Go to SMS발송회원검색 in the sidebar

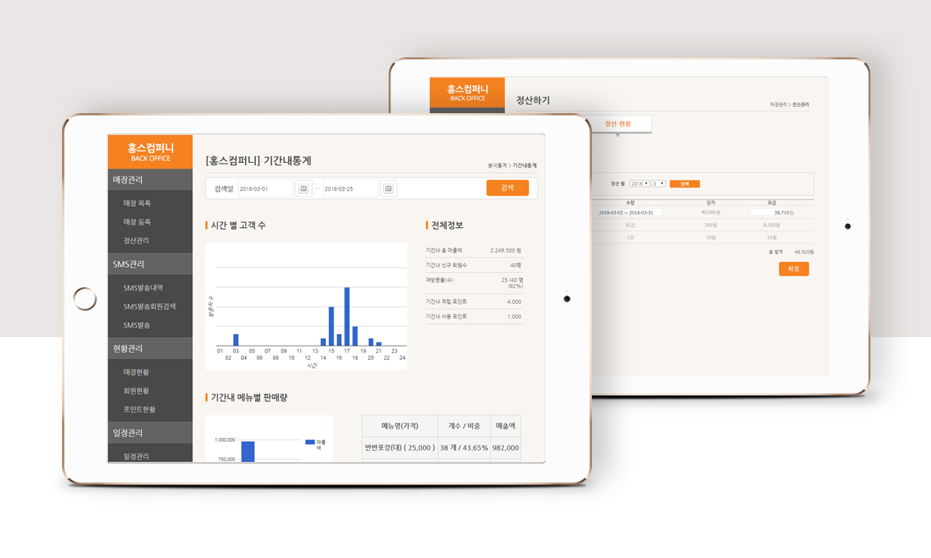(149, 306)
